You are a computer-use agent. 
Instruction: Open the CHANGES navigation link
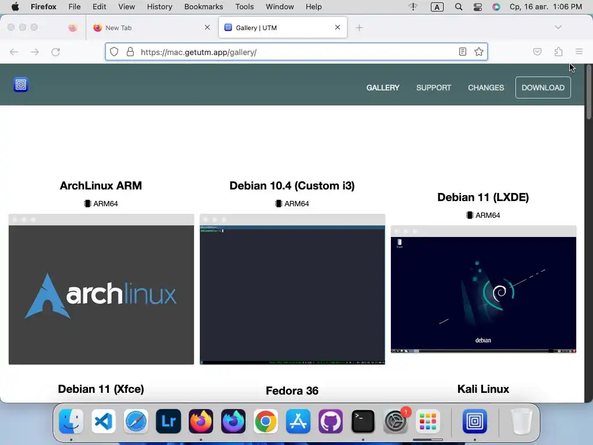pyautogui.click(x=486, y=87)
